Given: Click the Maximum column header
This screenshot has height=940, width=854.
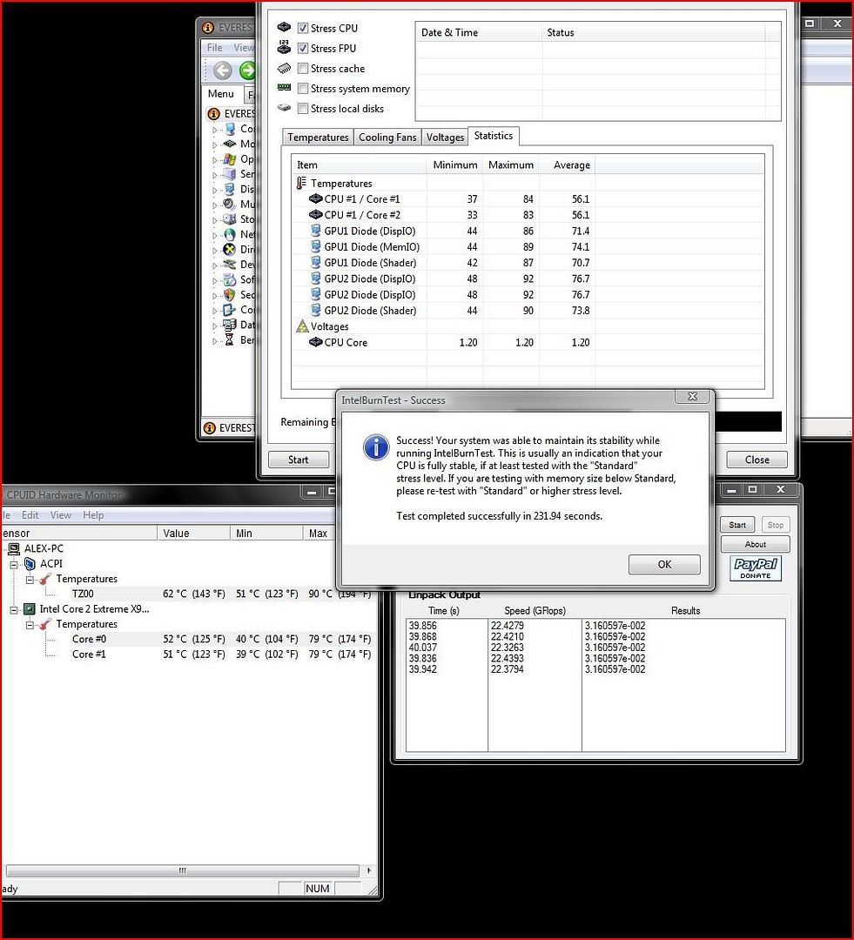Looking at the screenshot, I should tap(511, 164).
